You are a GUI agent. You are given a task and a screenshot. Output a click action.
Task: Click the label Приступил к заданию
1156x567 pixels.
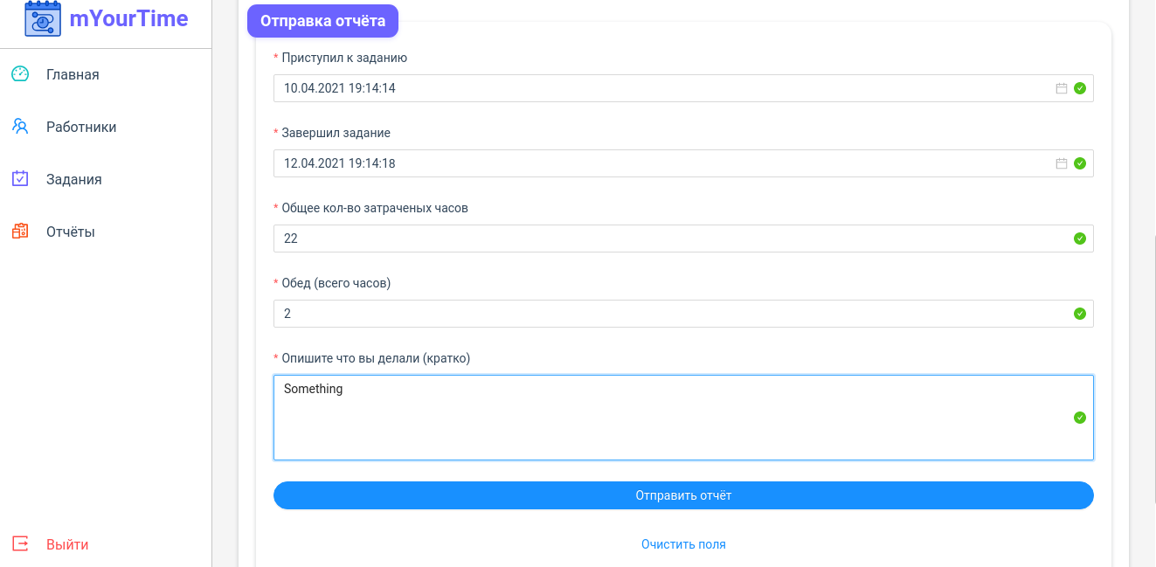pyautogui.click(x=344, y=58)
